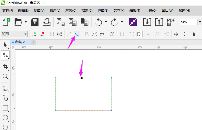Click the Open folder icon

(x=18, y=22)
